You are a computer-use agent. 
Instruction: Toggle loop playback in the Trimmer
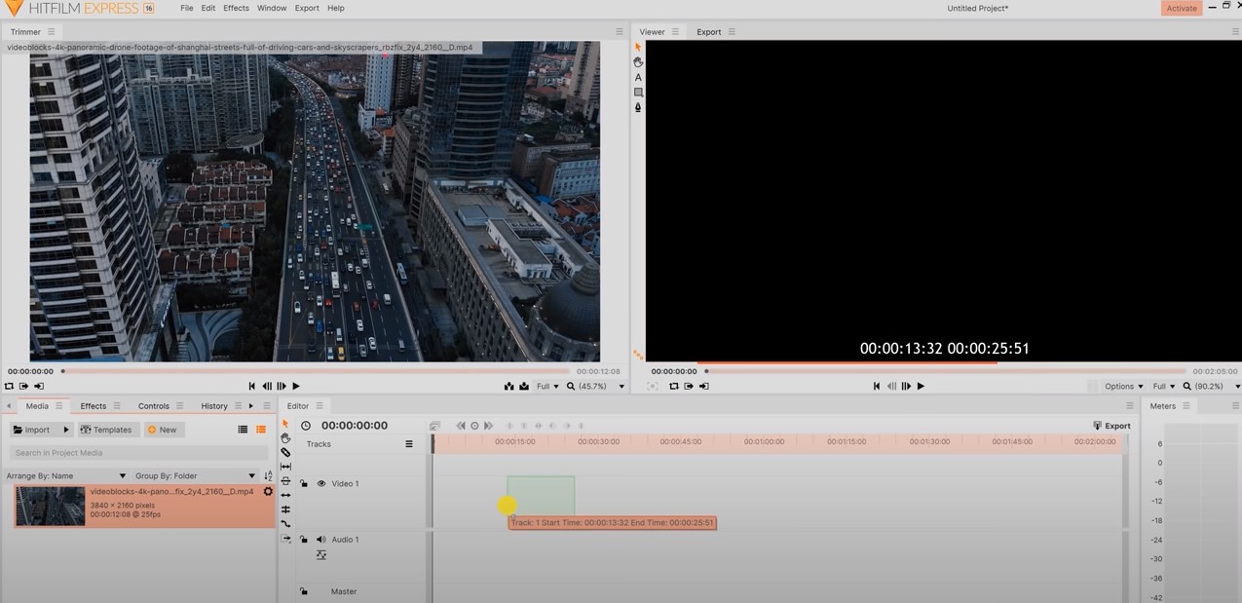(9, 387)
